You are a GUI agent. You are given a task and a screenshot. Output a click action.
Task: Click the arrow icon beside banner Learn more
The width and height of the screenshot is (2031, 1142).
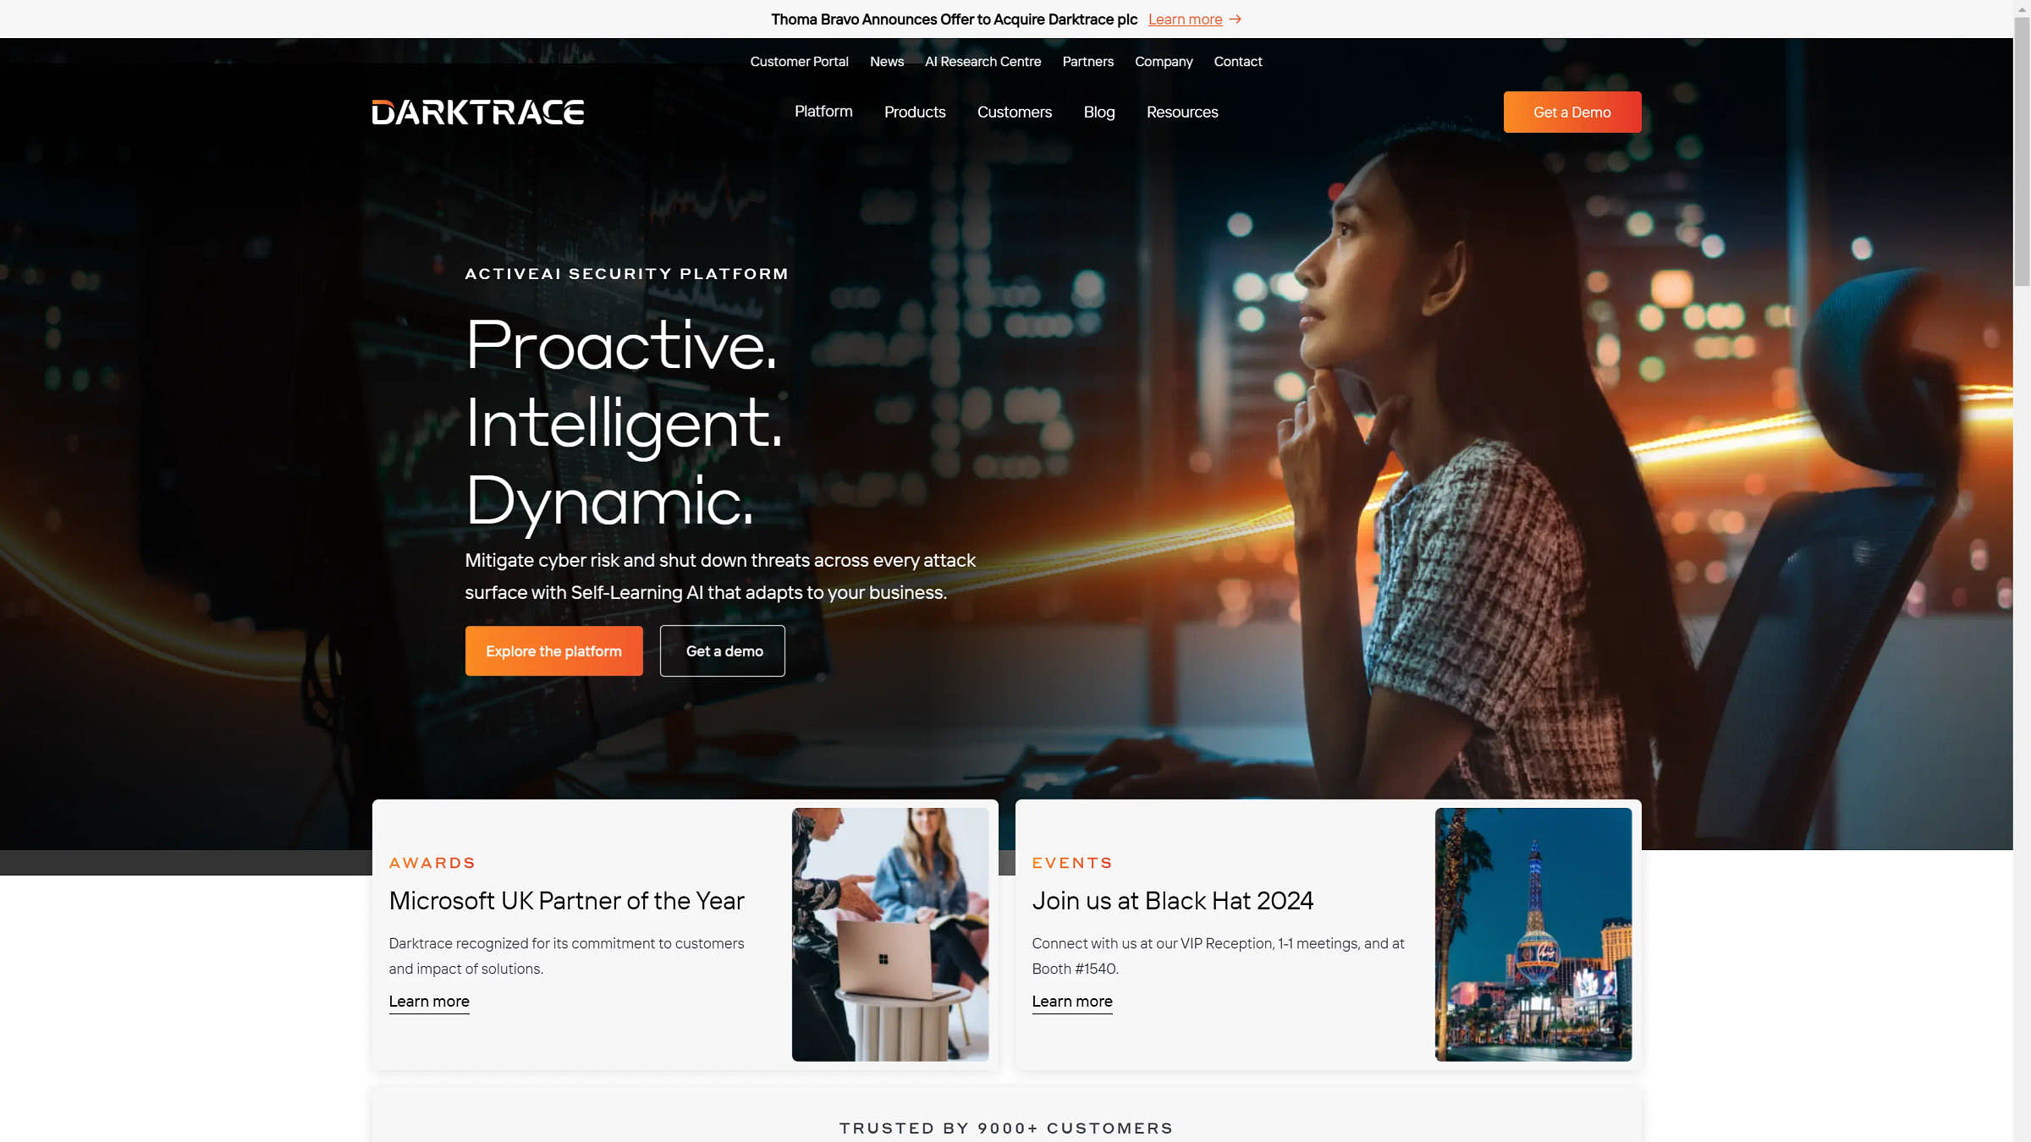point(1236,19)
